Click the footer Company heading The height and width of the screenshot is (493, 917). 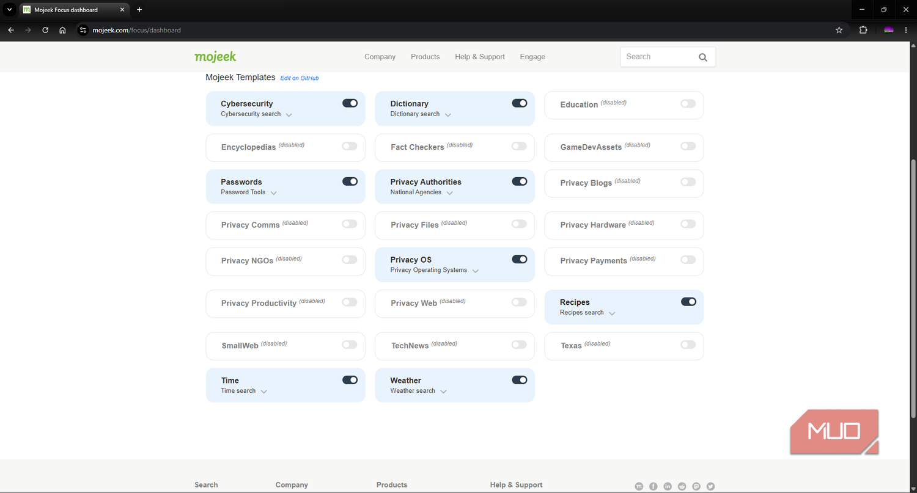(292, 485)
